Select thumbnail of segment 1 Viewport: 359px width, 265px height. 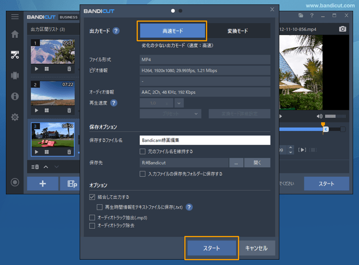click(53, 52)
